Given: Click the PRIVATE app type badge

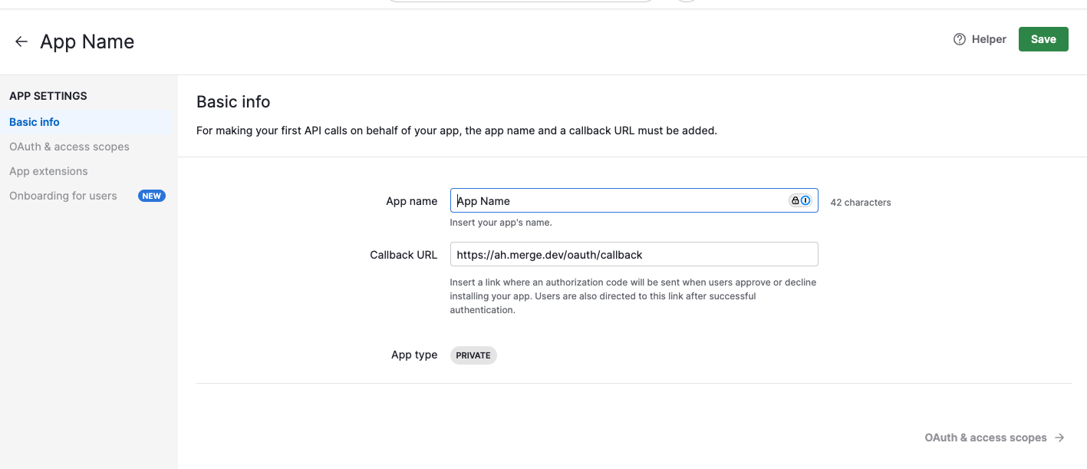Looking at the screenshot, I should click(473, 355).
